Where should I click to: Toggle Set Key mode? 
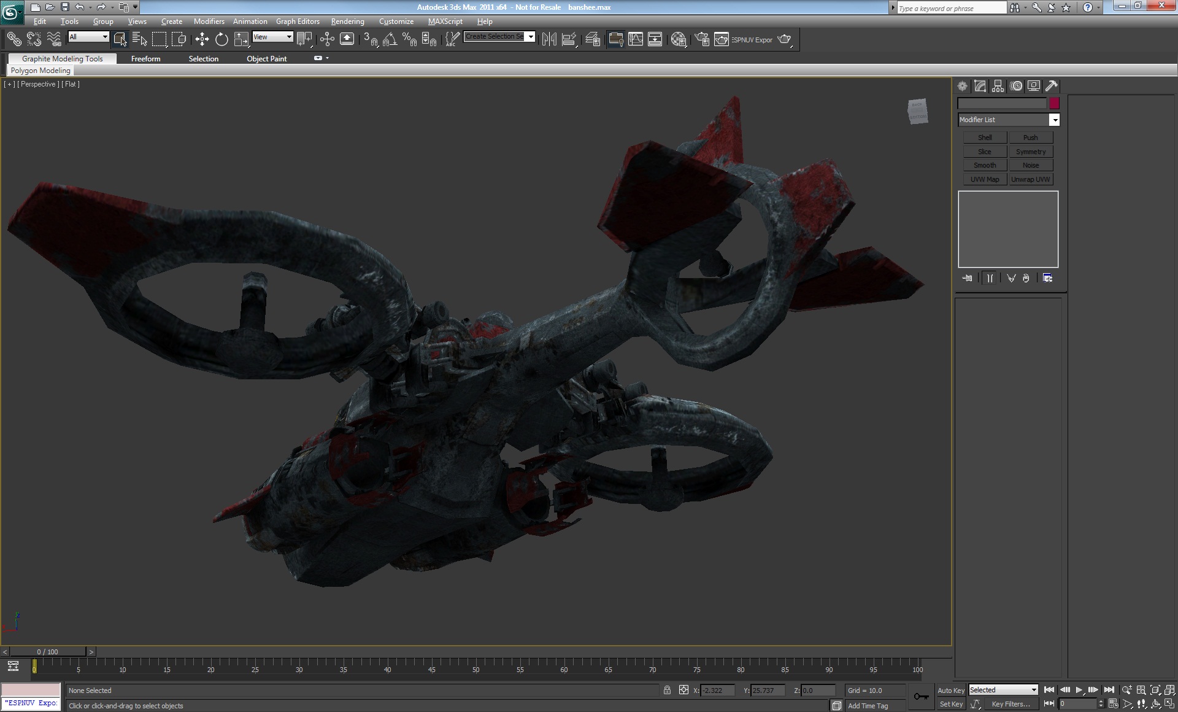(x=950, y=704)
